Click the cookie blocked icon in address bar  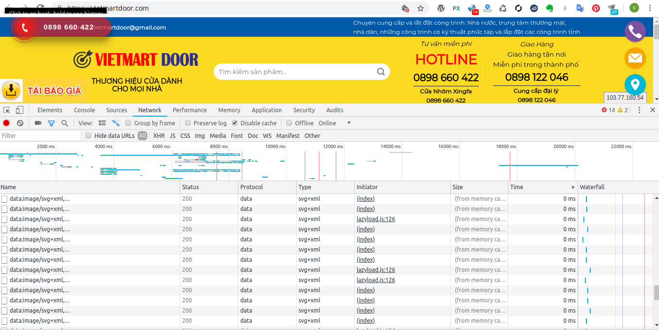click(406, 8)
